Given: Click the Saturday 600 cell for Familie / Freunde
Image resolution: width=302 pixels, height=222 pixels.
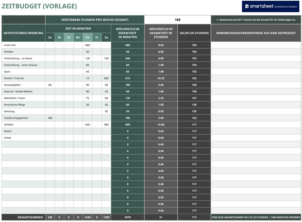Looking at the screenshot, I should pos(106,78).
